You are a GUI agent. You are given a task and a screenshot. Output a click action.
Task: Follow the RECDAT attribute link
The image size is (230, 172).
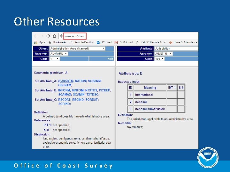pyautogui.click(x=64, y=100)
